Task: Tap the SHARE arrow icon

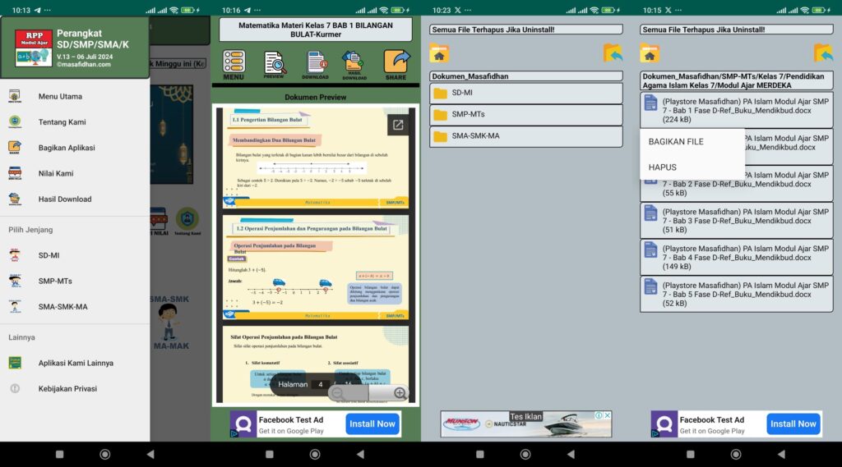Action: click(x=396, y=66)
